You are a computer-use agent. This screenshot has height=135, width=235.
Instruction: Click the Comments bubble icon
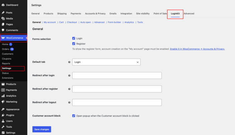coord(3,30)
